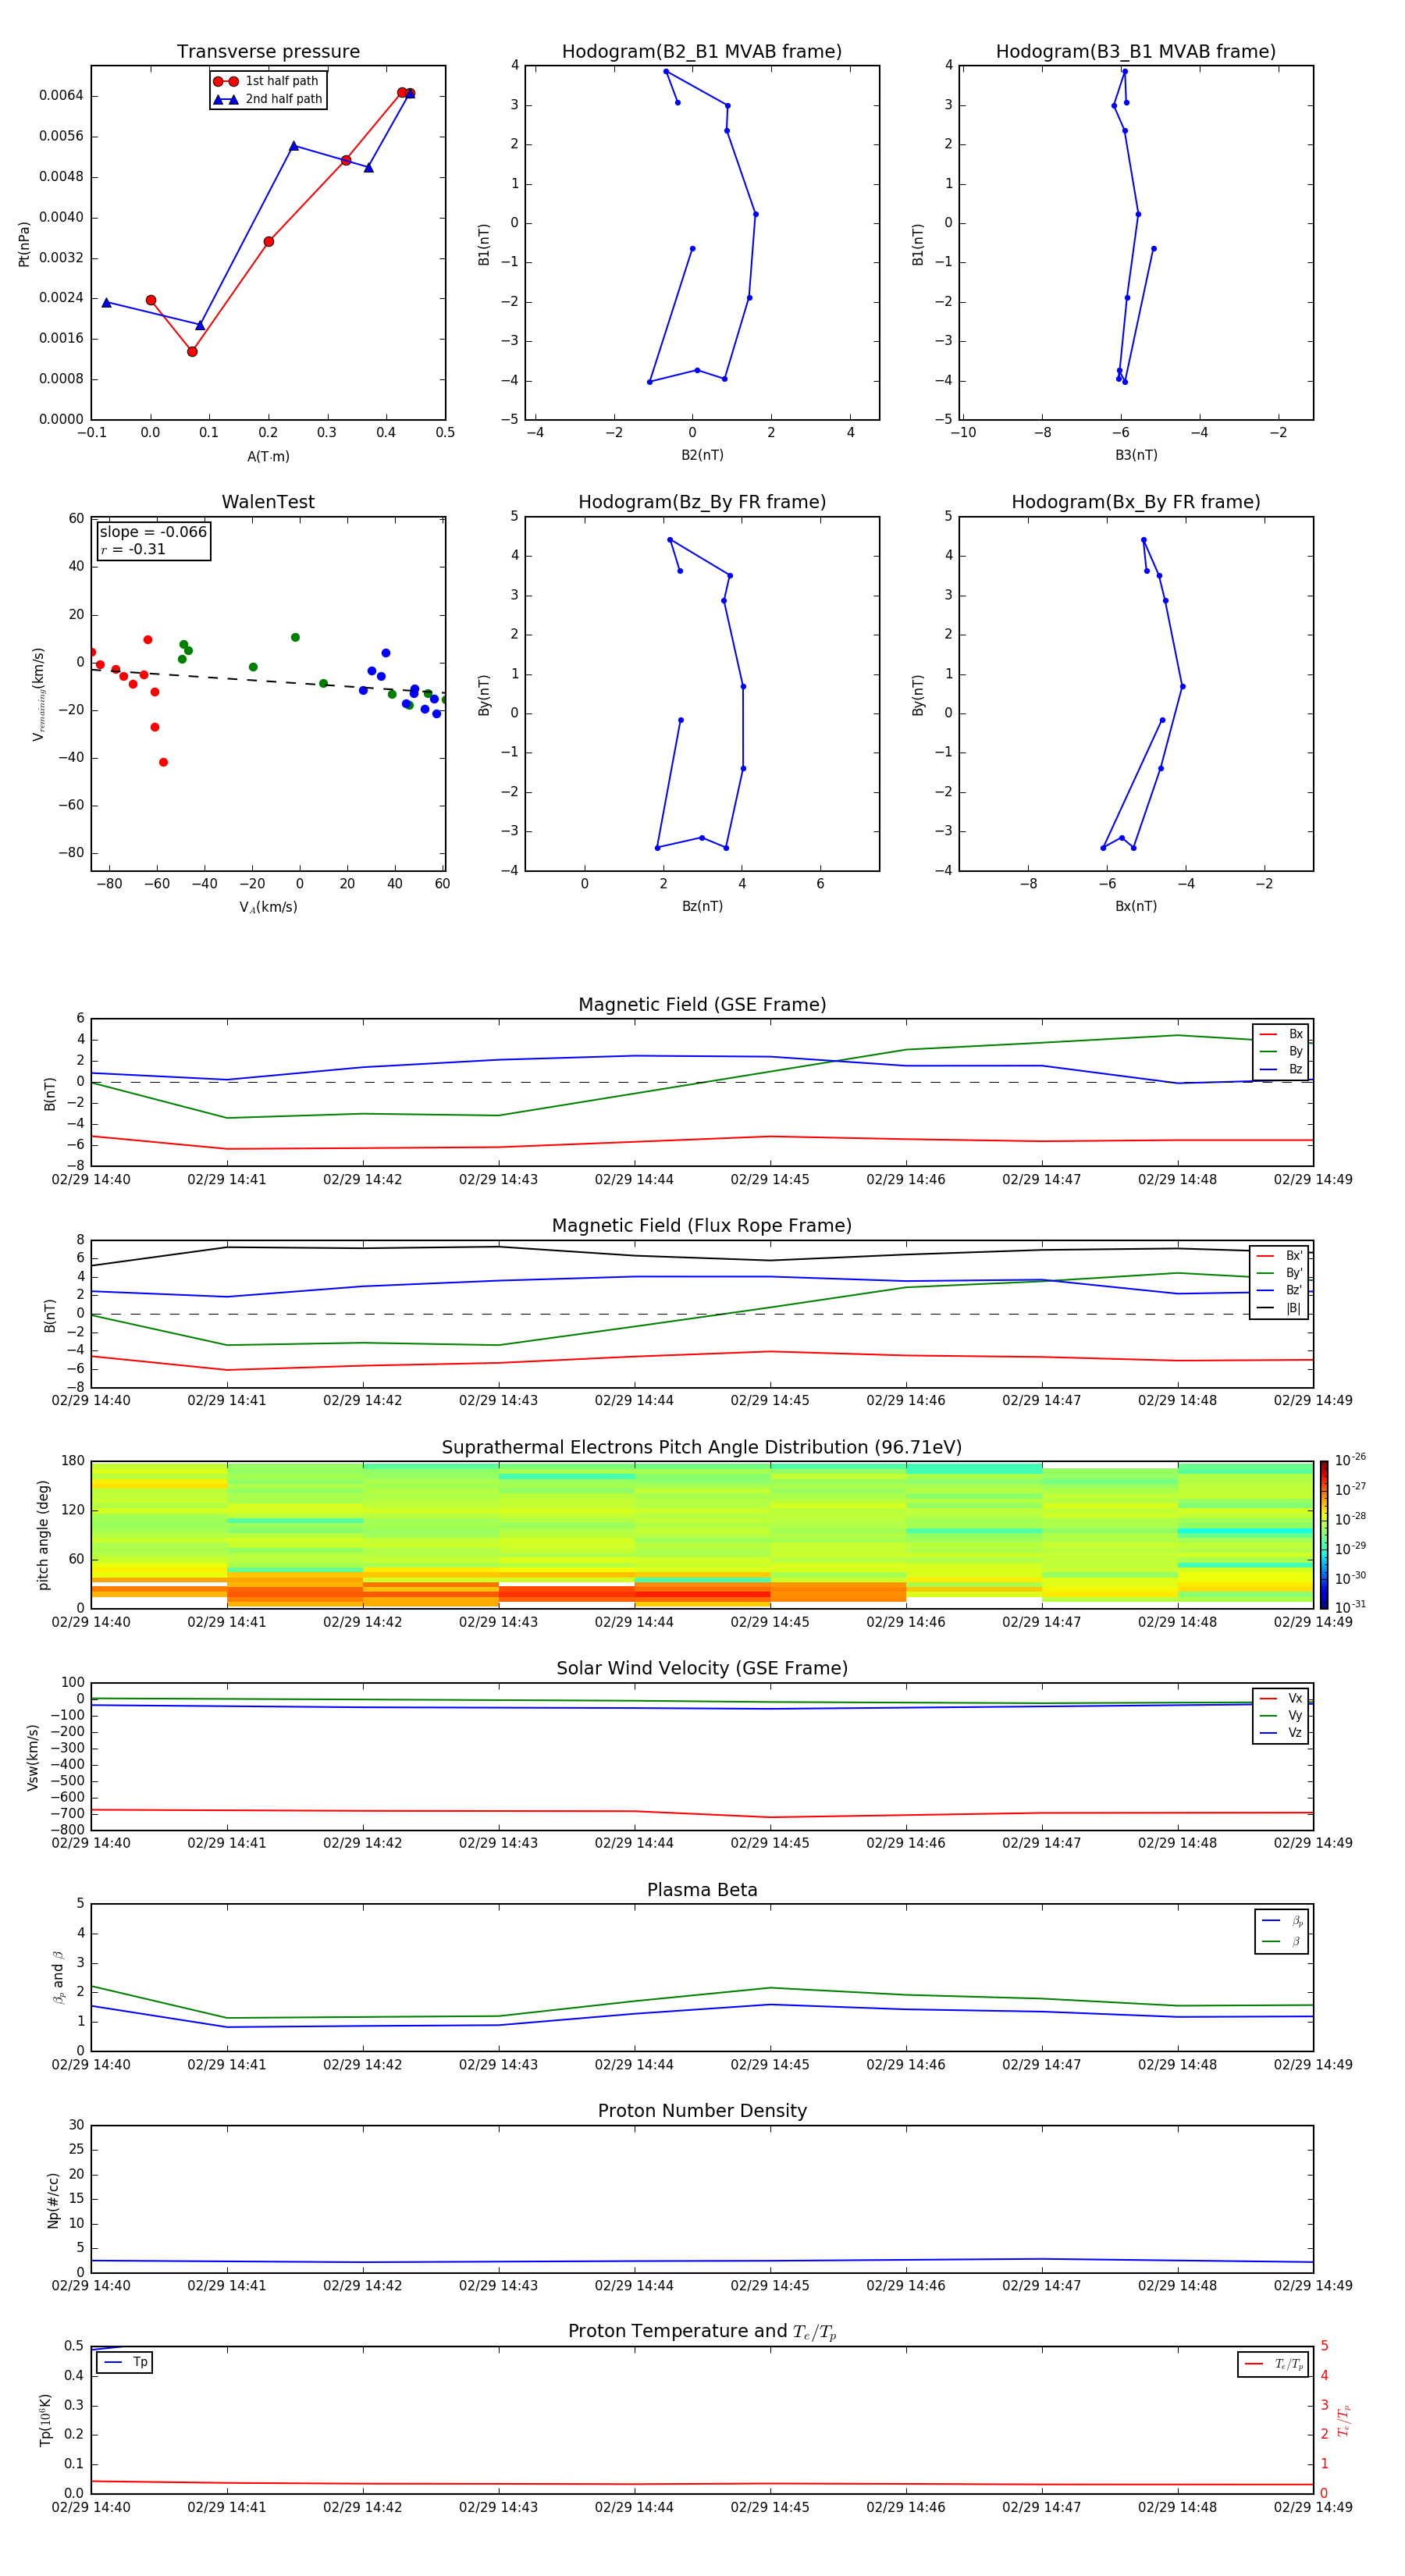Click the 'Transverse pressure' plot title
The height and width of the screenshot is (2576, 1405).
(x=268, y=52)
